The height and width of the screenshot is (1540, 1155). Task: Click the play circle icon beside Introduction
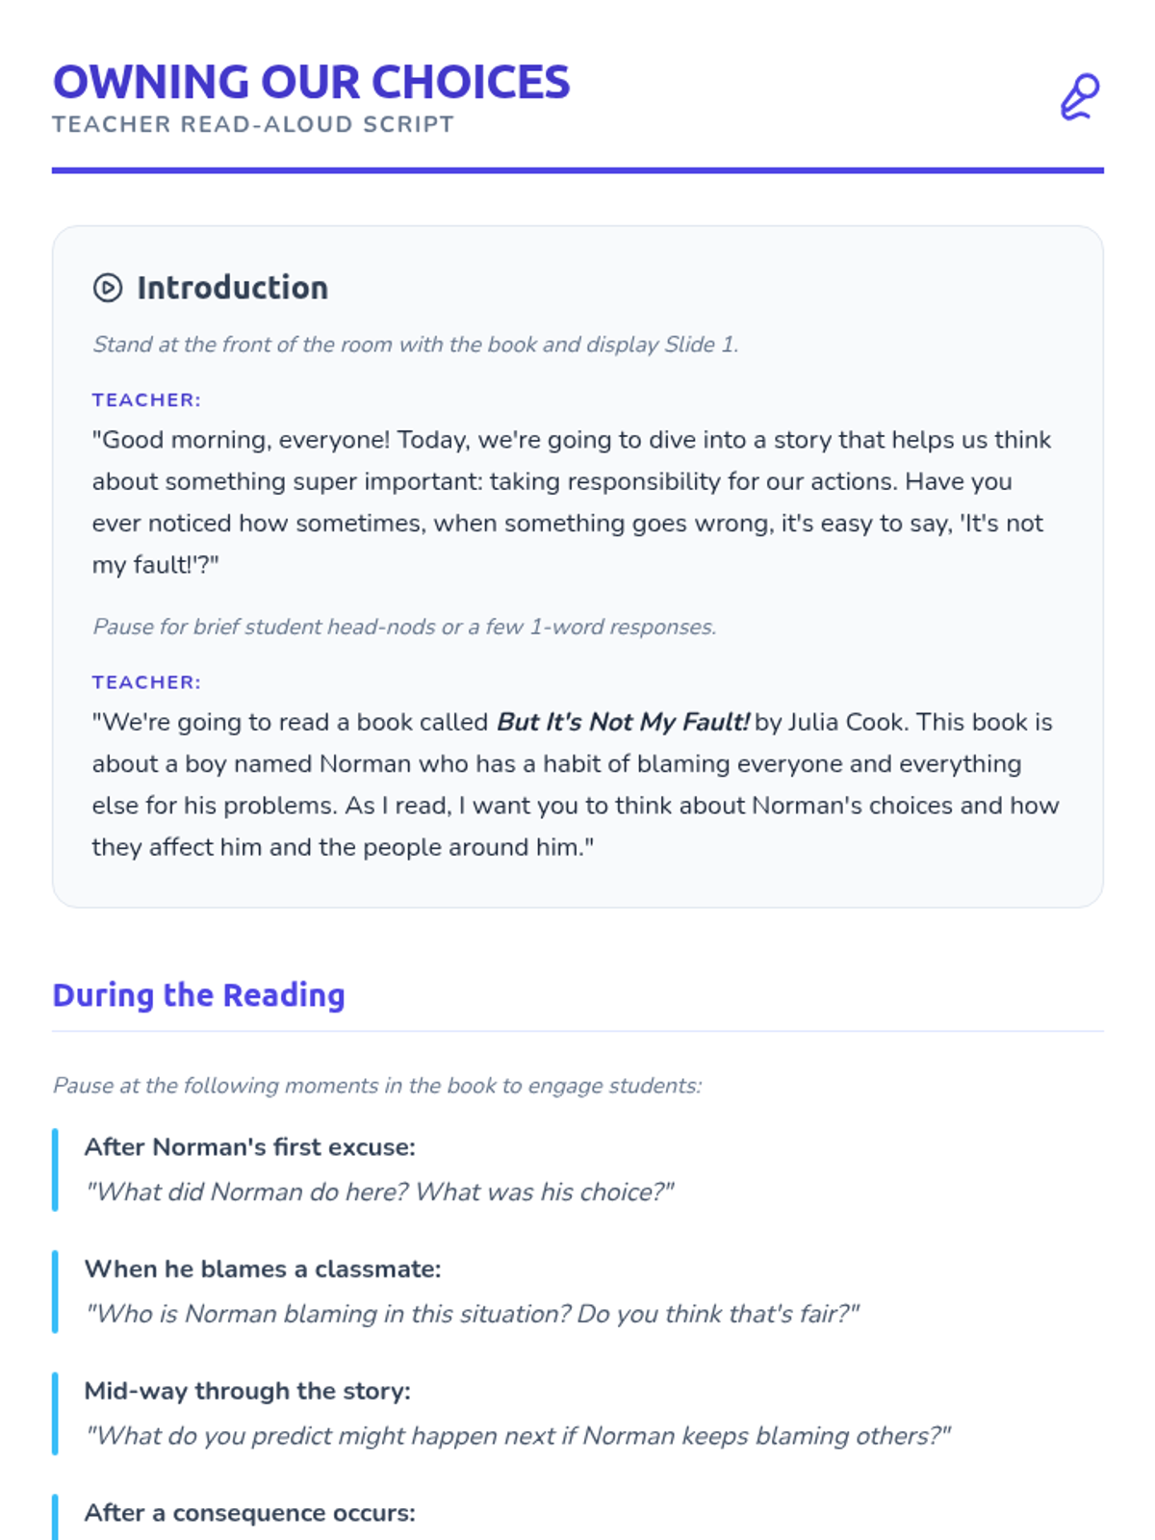108,288
